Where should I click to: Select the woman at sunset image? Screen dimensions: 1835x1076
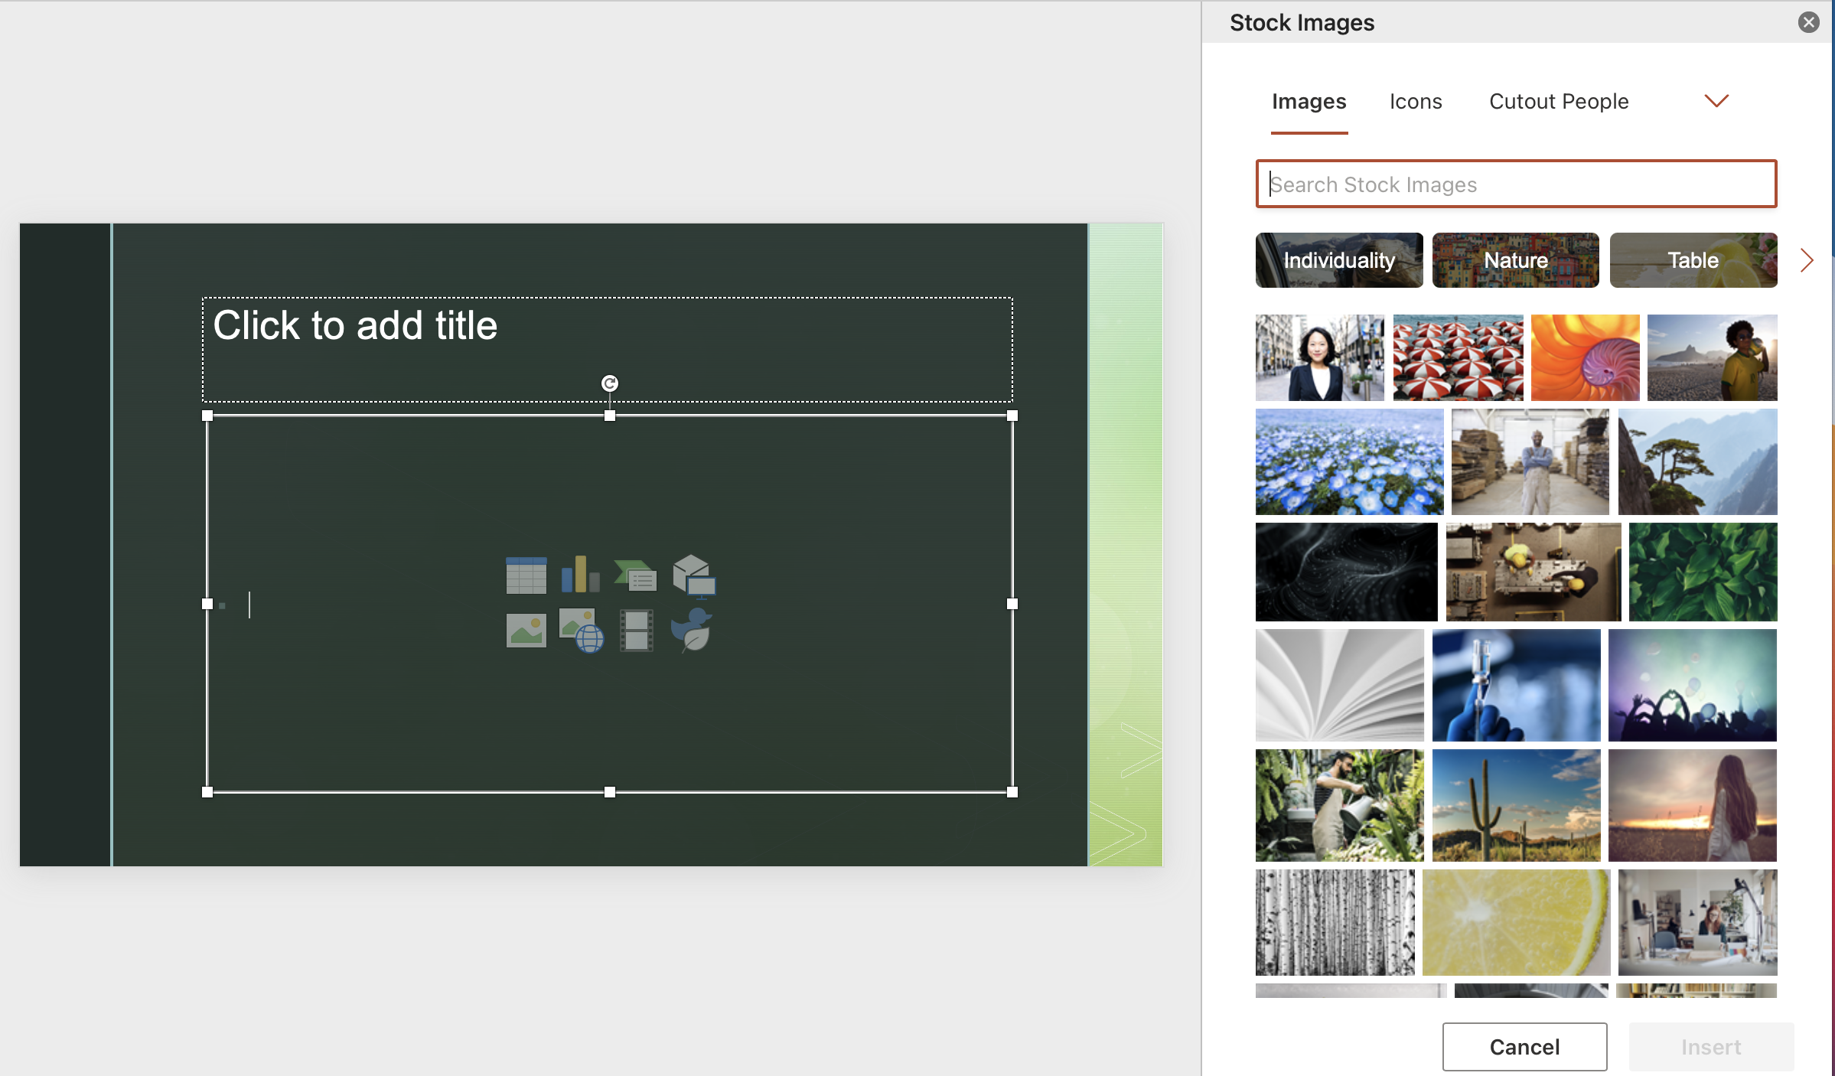[1692, 805]
